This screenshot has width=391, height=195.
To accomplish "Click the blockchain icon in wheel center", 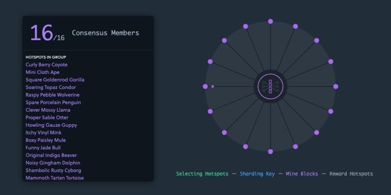I will (270, 87).
